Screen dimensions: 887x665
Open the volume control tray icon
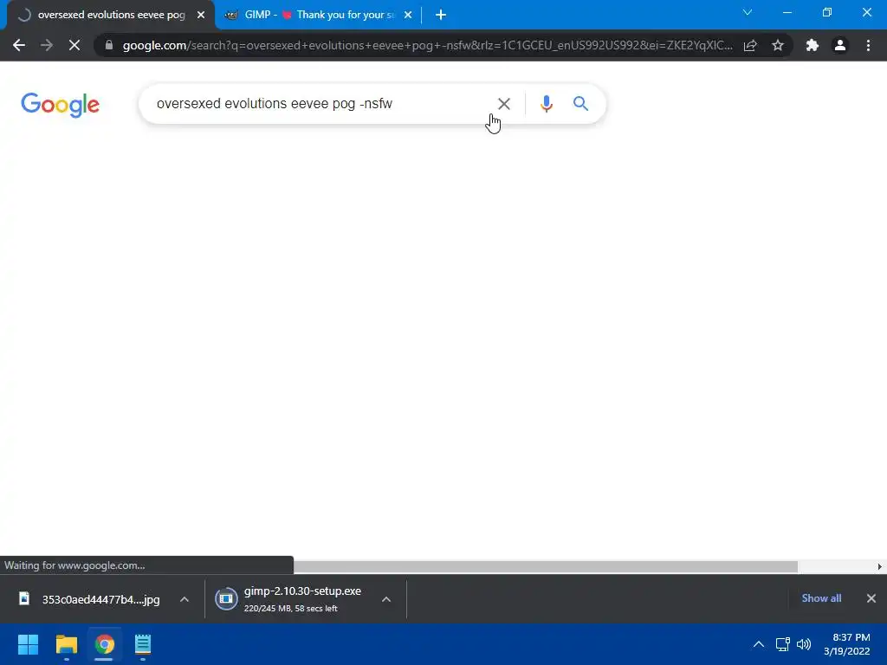pos(803,644)
